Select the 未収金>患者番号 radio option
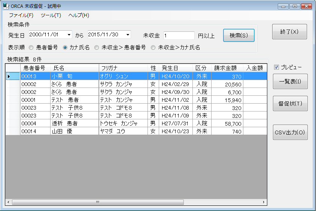The height and width of the screenshot is (211, 316). click(97, 48)
